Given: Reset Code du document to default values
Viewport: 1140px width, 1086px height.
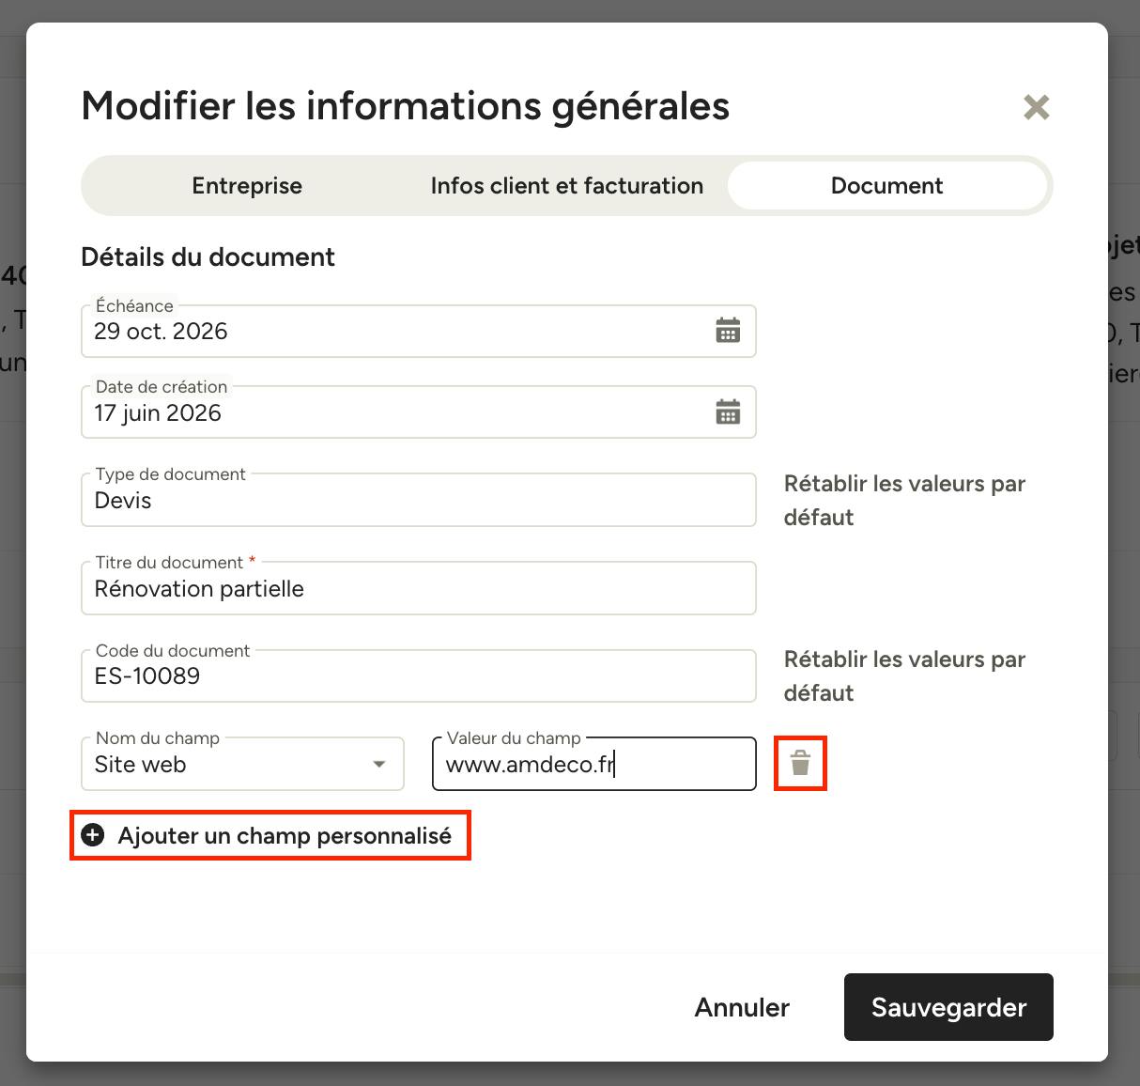Looking at the screenshot, I should pyautogui.click(x=904, y=676).
